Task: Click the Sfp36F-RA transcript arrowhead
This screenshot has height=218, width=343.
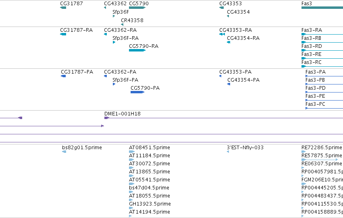Action: click(x=114, y=42)
